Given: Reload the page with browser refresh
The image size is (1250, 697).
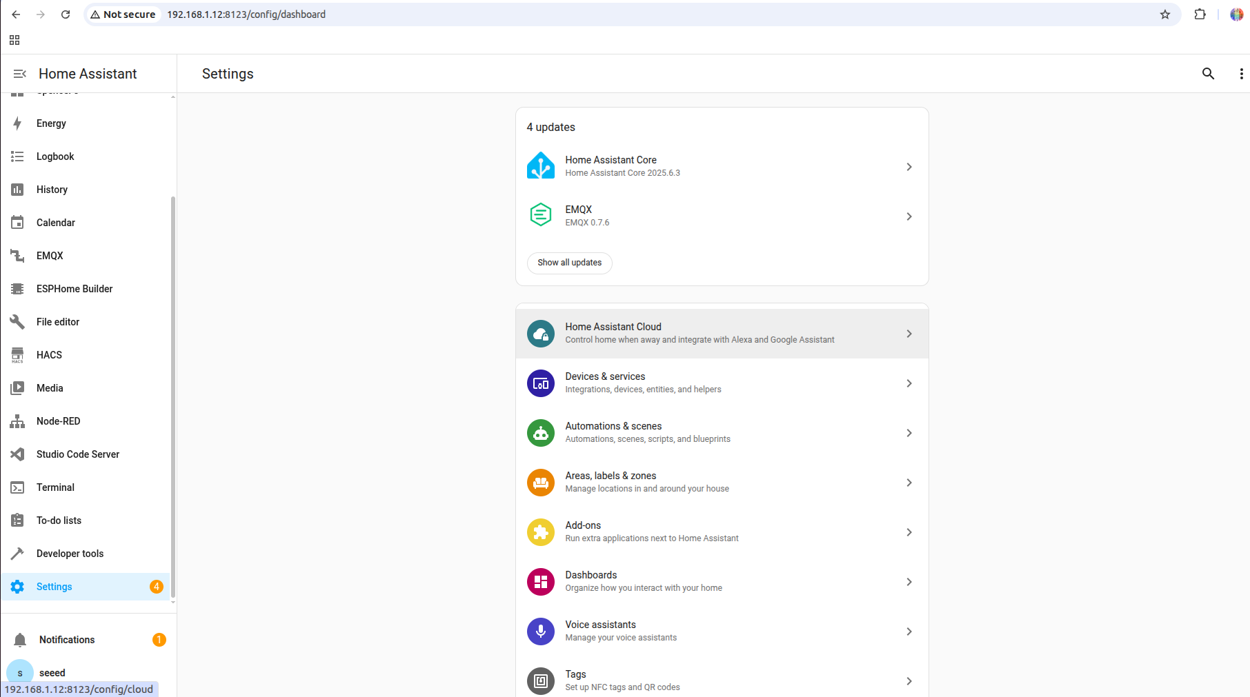Looking at the screenshot, I should pos(66,14).
